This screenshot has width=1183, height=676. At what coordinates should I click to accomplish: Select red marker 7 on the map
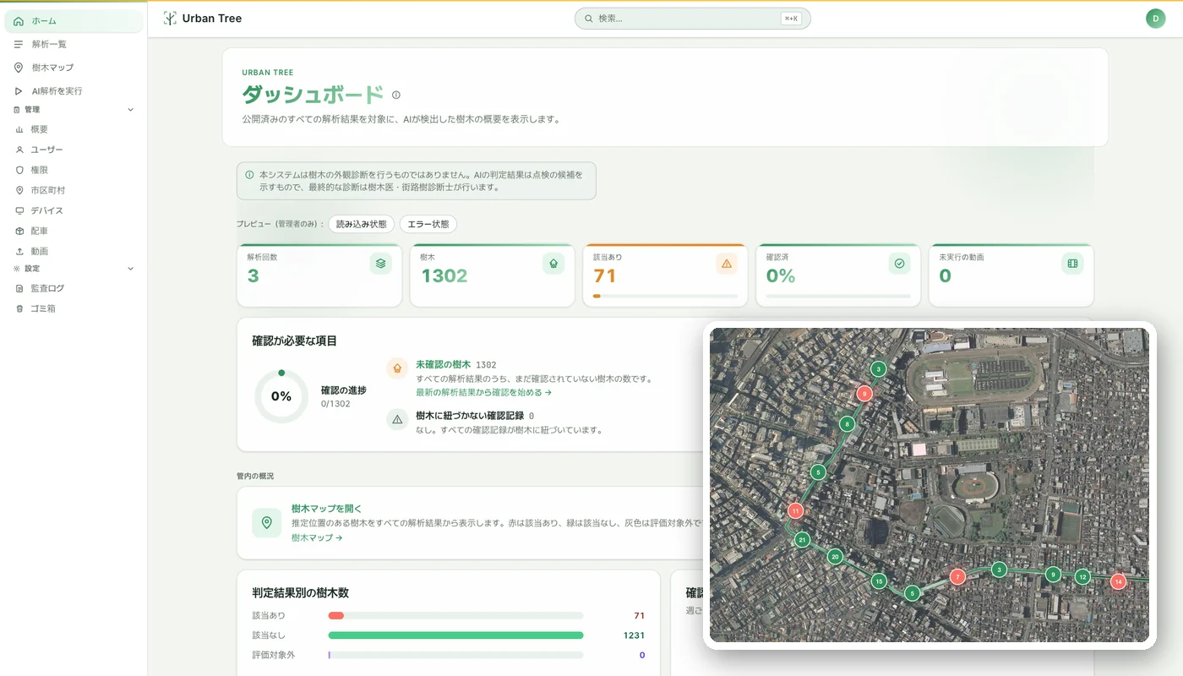click(957, 576)
